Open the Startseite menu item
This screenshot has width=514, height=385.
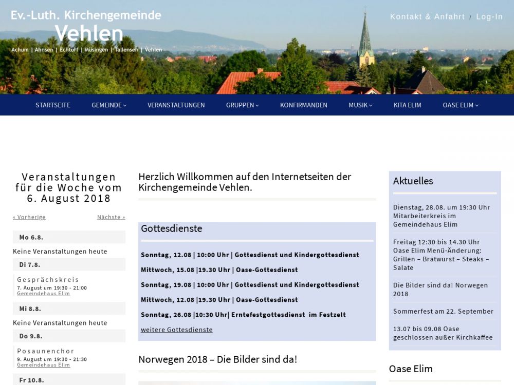pyautogui.click(x=53, y=105)
